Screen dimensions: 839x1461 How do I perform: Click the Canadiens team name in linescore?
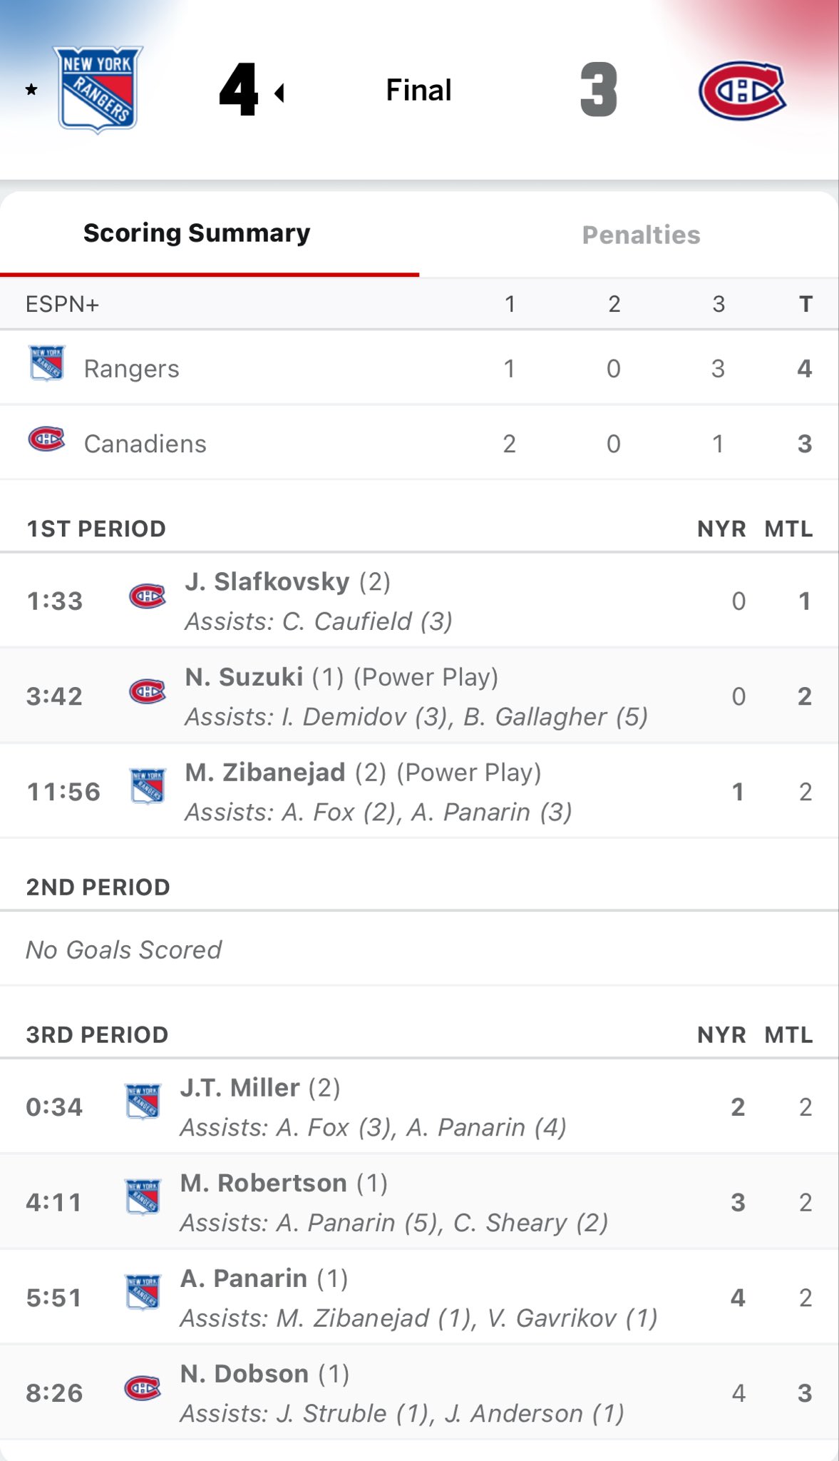coord(145,444)
